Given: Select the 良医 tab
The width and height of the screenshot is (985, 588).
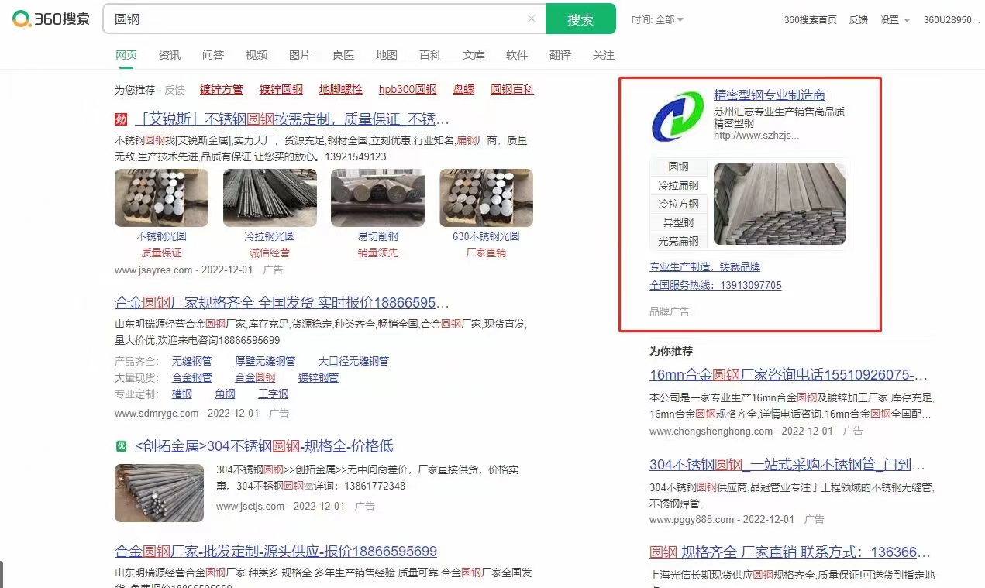Looking at the screenshot, I should click(343, 55).
